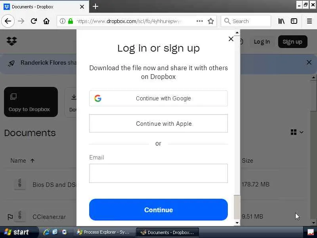Focus the Email input field
Image resolution: width=317 pixels, height=238 pixels.
(x=158, y=173)
